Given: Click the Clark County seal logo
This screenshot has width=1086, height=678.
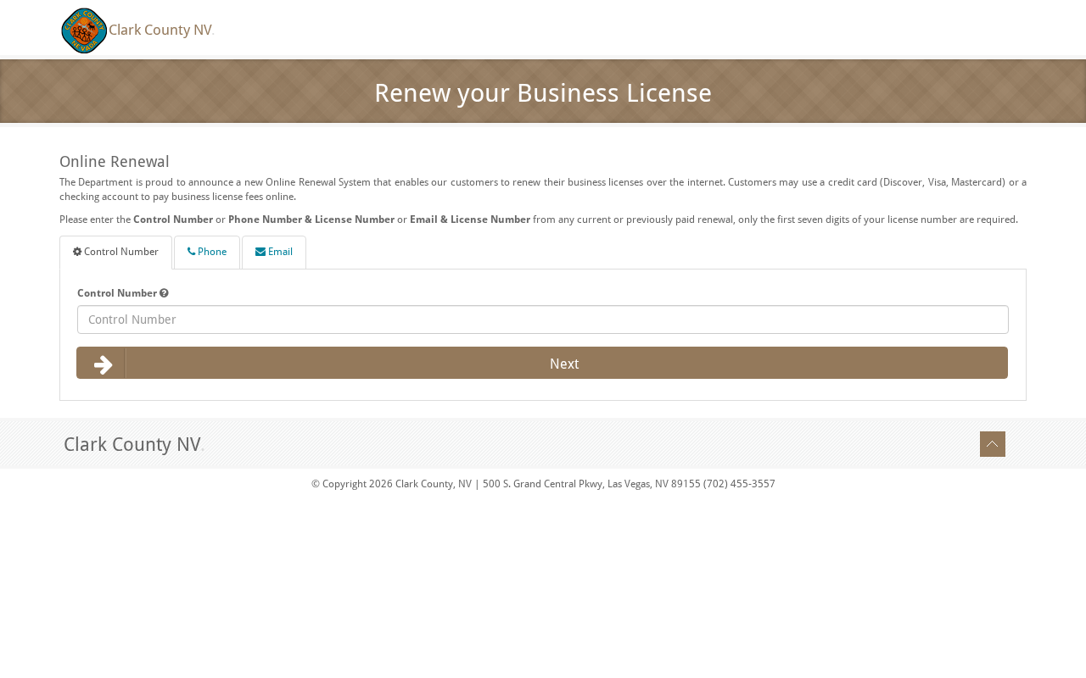Looking at the screenshot, I should [x=84, y=31].
